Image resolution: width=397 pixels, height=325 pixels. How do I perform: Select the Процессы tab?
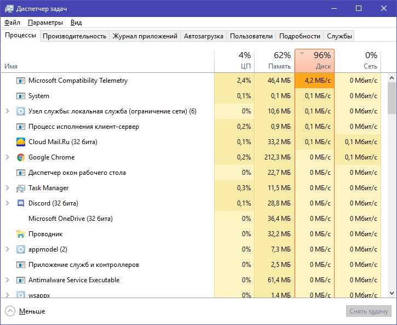click(20, 35)
